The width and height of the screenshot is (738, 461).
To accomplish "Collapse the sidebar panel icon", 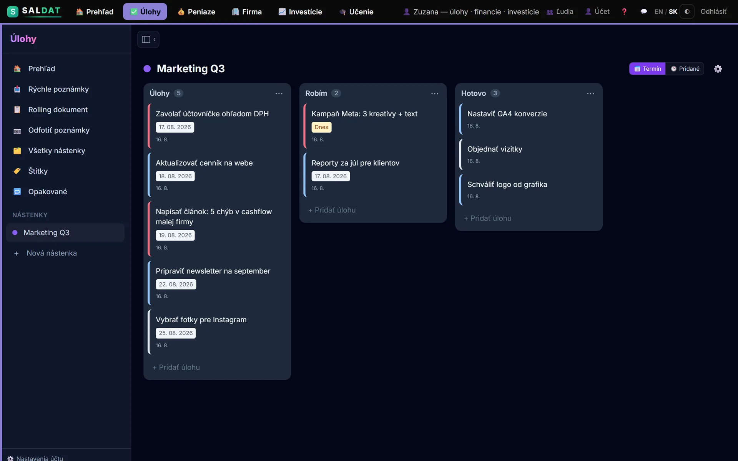I will tap(148, 40).
